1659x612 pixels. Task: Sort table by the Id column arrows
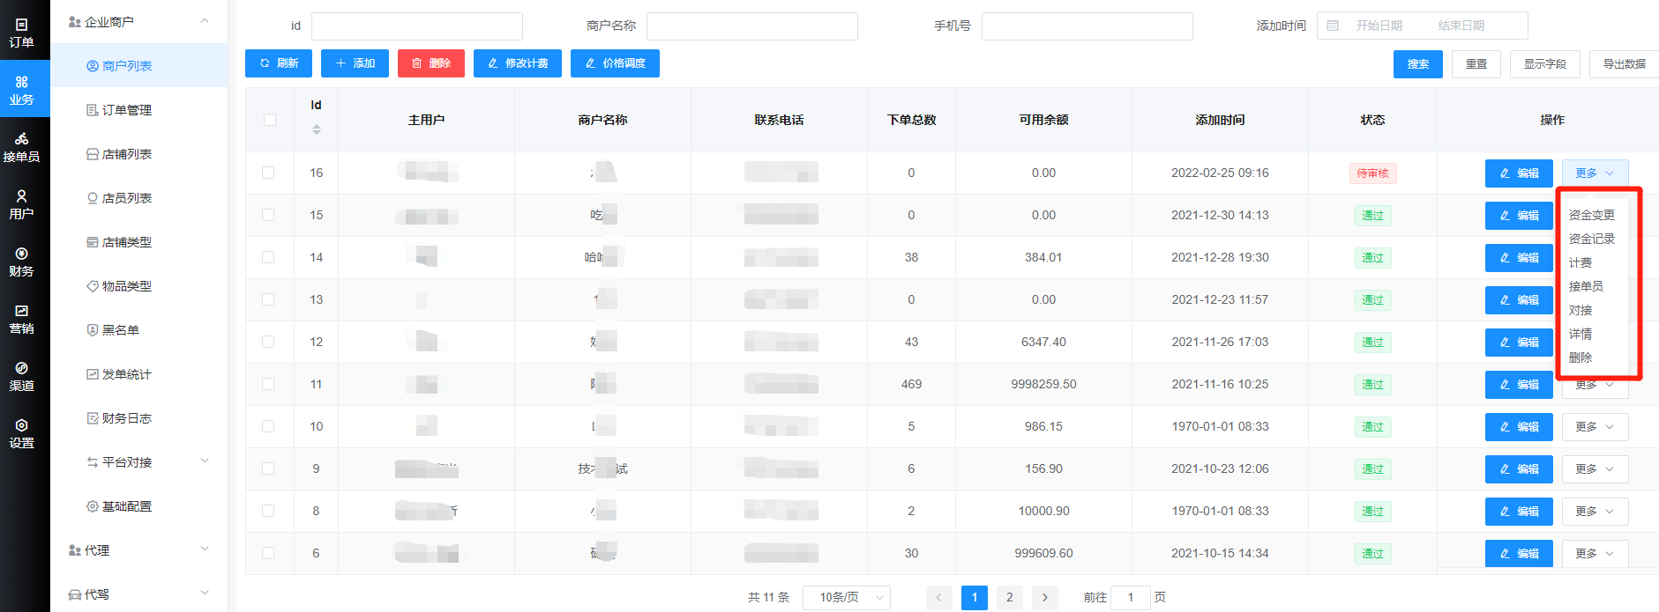[x=317, y=129]
